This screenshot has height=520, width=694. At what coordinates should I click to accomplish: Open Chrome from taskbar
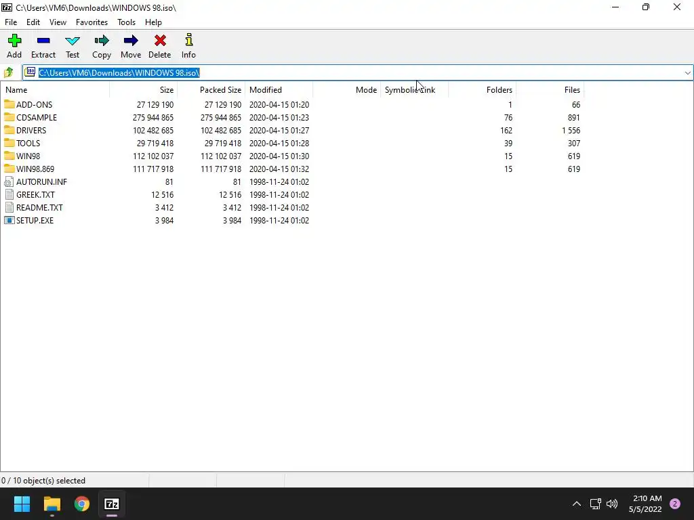point(82,504)
